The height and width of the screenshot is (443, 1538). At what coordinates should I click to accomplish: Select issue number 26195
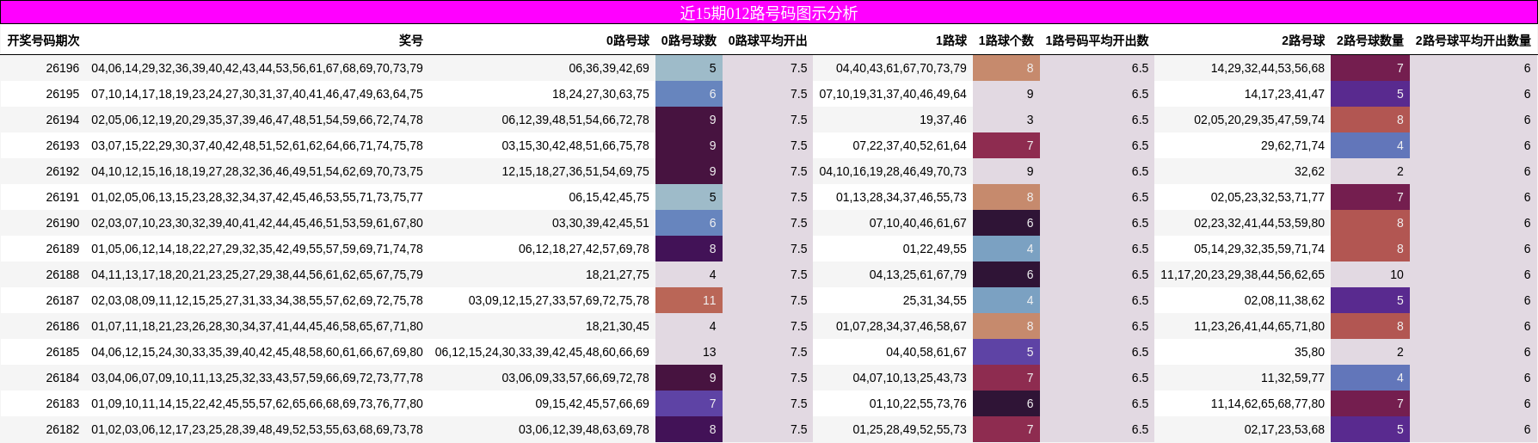[x=63, y=94]
